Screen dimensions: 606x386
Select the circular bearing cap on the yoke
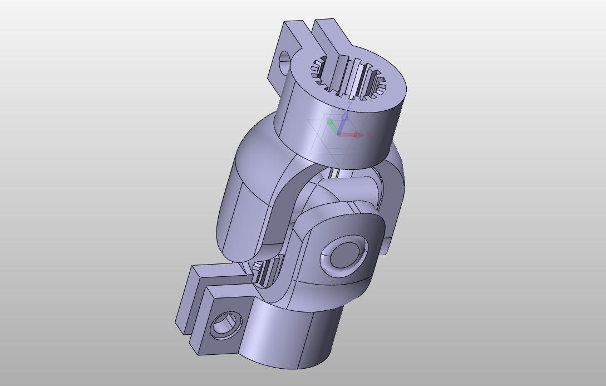coord(346,256)
